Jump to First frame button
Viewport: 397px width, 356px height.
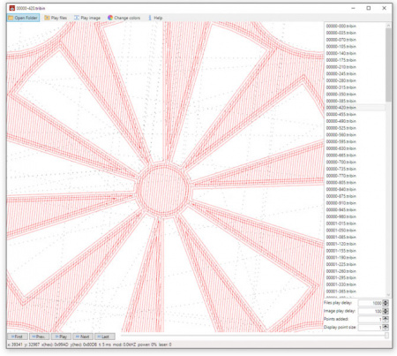[x=18, y=337]
